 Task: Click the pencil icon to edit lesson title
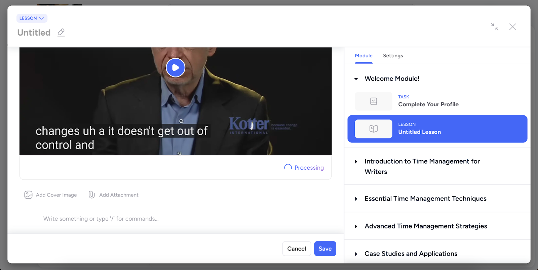61,33
